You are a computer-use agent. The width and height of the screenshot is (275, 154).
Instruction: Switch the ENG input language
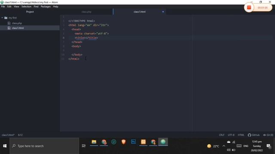(x=246, y=146)
